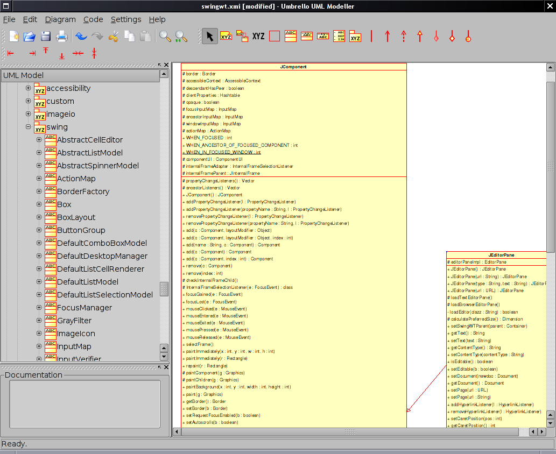
Task: Print the diagram with the printer icon
Action: (62, 36)
